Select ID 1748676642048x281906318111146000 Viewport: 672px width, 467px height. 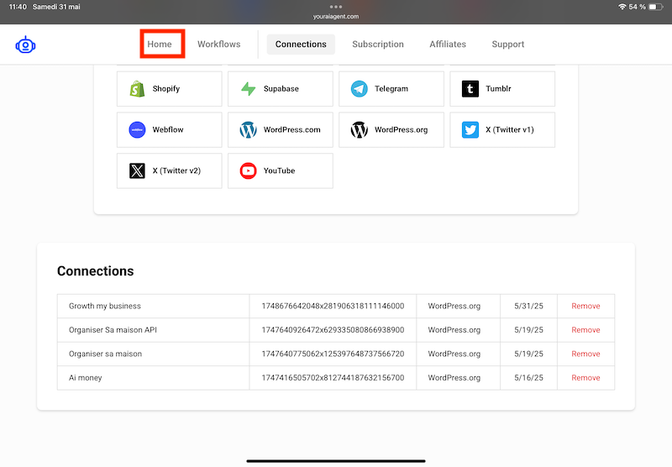(333, 306)
